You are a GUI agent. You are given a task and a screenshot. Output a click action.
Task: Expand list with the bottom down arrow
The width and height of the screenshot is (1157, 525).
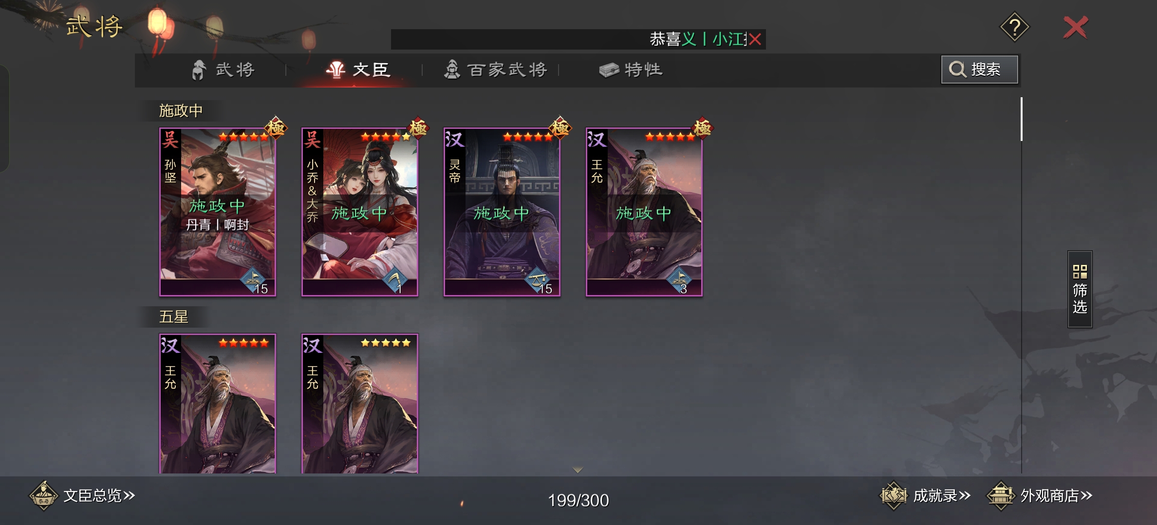[578, 470]
